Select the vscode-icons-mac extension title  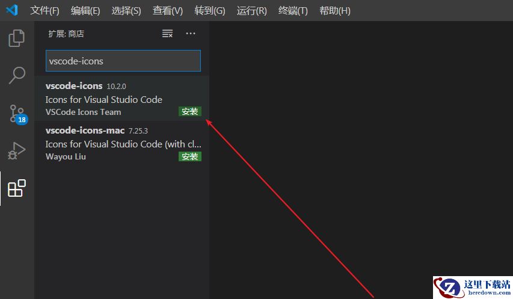click(85, 131)
